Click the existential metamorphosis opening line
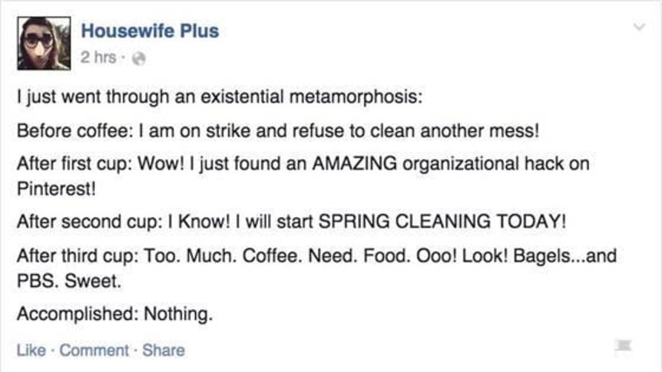The width and height of the screenshot is (662, 372). (x=220, y=96)
